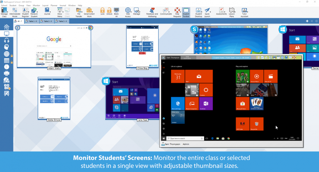
Task: Select Eddie Elmore screen thumbnail
Action: [54, 98]
